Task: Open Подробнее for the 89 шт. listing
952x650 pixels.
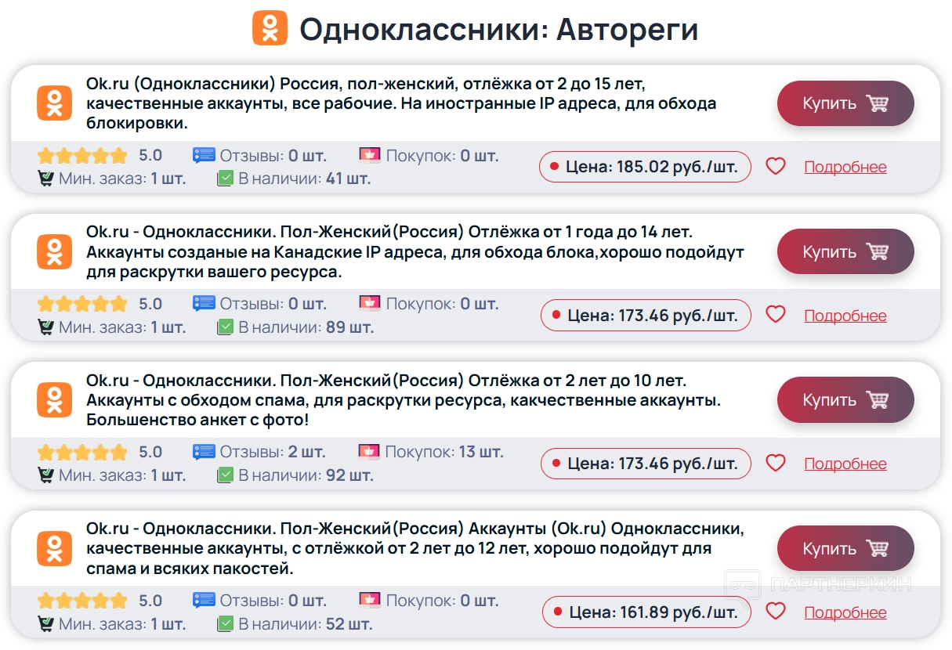Action: coord(845,316)
